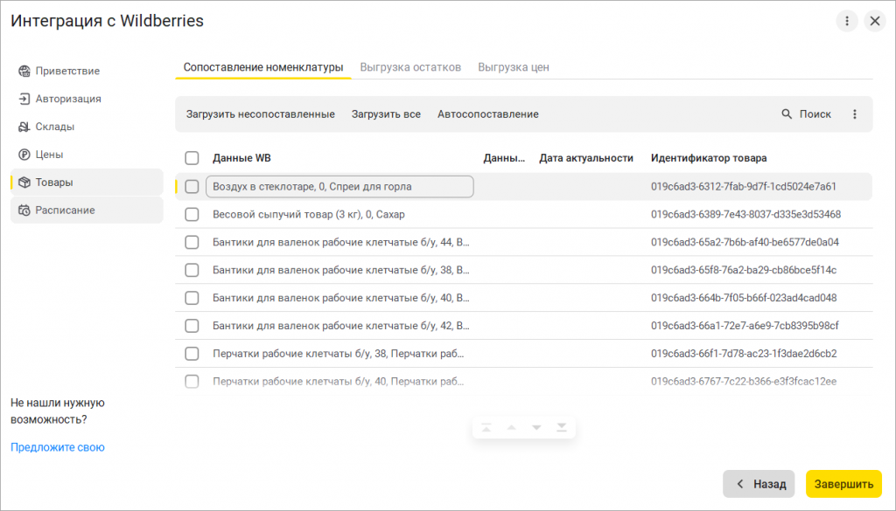Tick checkbox for Бантики для валенок size 44
The image size is (896, 511).
[192, 242]
